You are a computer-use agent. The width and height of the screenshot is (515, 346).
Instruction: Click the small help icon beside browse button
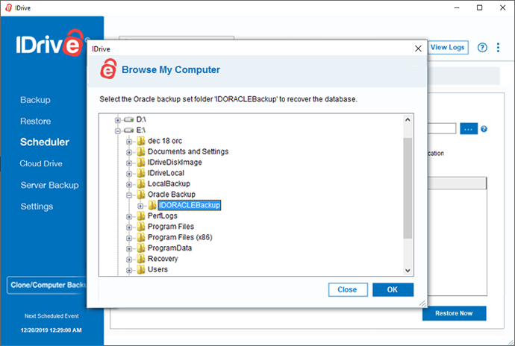pyautogui.click(x=484, y=129)
